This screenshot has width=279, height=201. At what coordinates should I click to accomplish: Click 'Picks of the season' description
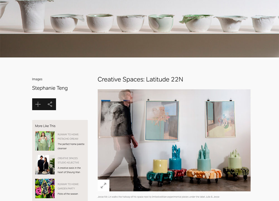coord(68,194)
